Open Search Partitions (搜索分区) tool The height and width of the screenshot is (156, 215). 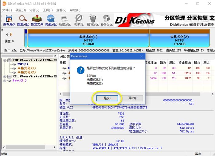point(23,20)
